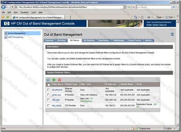181x132 pixels.
Task: Click the Print icon in command bar
Action: click(149, 17)
